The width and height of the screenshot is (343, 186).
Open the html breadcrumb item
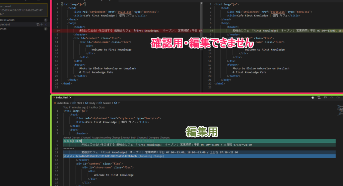(x=79, y=103)
